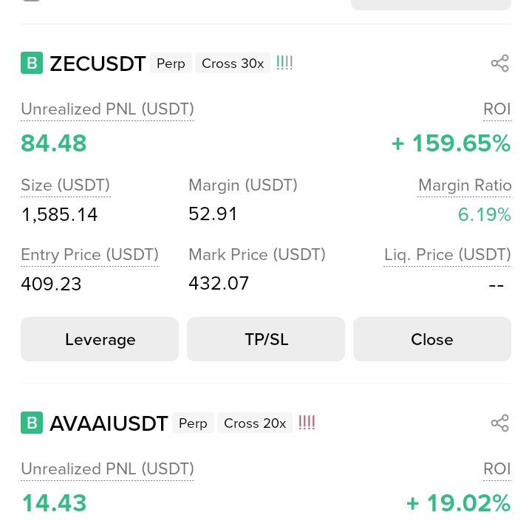Close the ZECUSDT position

pos(432,339)
